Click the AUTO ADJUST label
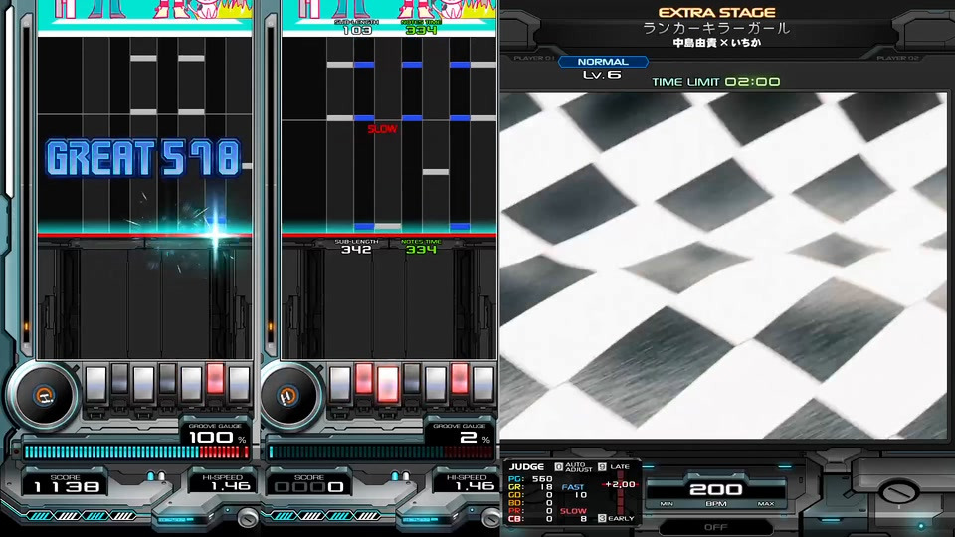This screenshot has width=955, height=537. pyautogui.click(x=579, y=467)
